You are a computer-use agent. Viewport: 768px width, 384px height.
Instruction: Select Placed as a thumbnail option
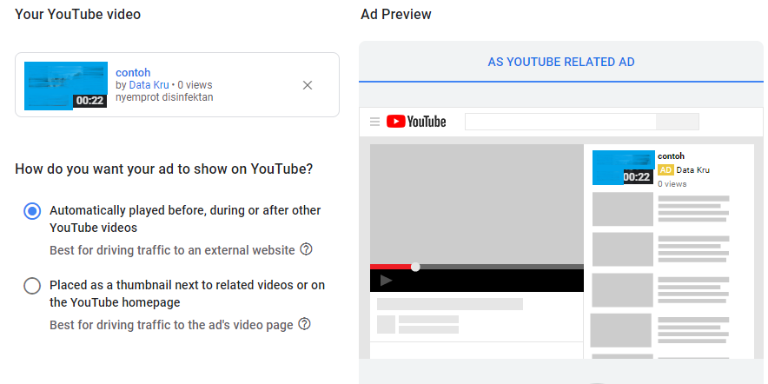pos(32,286)
